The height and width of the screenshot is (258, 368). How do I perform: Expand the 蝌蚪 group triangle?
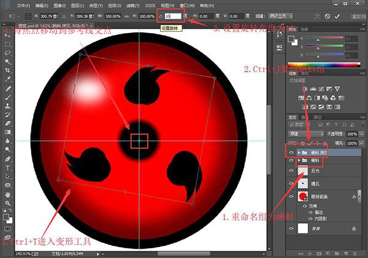(x=299, y=160)
